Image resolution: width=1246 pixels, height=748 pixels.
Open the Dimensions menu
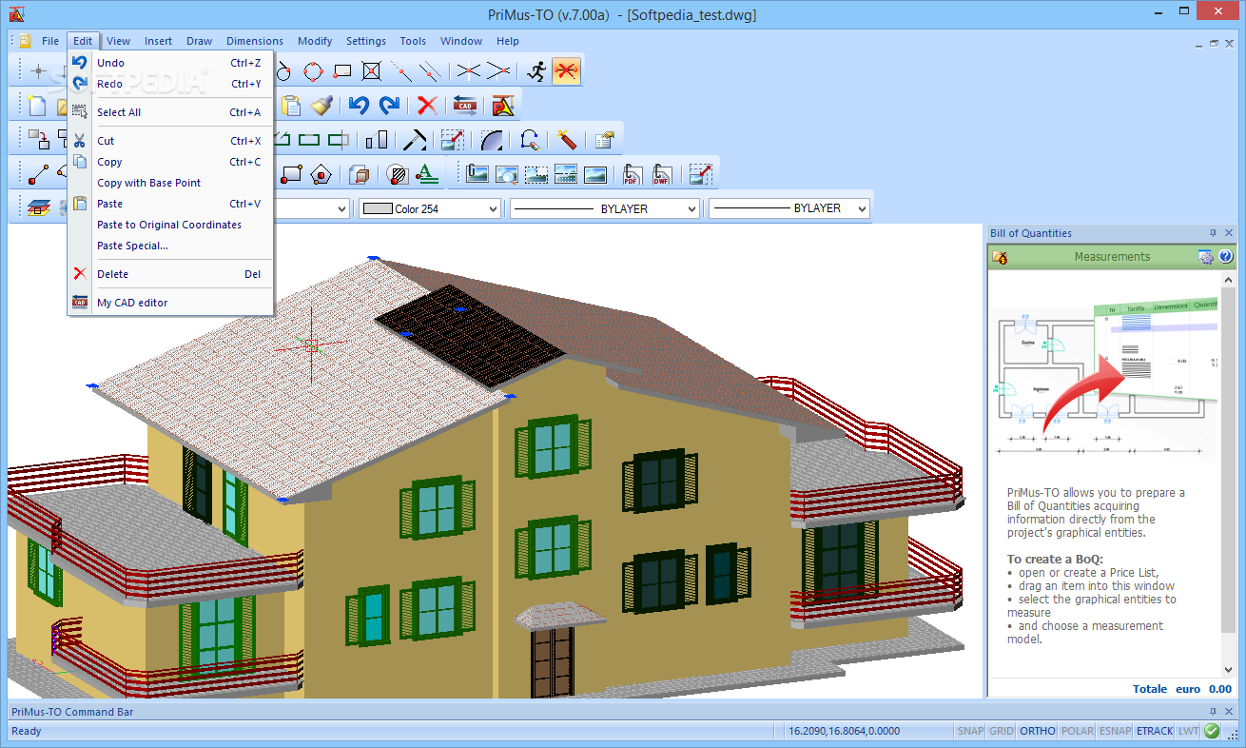(x=255, y=41)
